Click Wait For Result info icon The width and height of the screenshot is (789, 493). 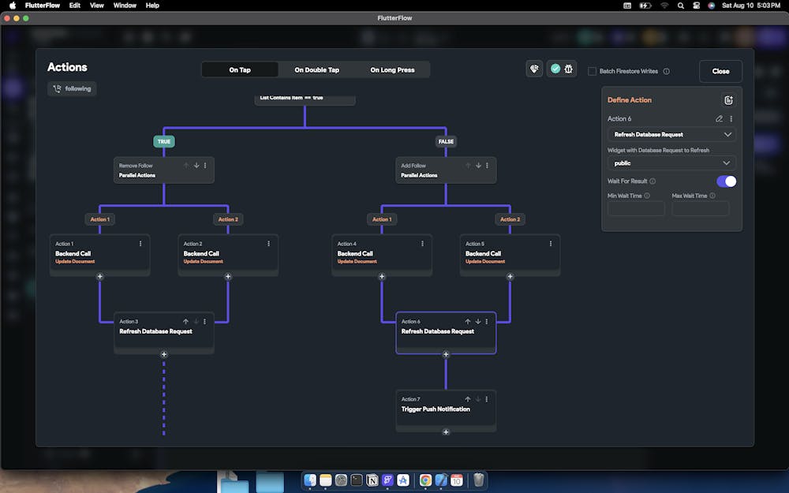[653, 181]
